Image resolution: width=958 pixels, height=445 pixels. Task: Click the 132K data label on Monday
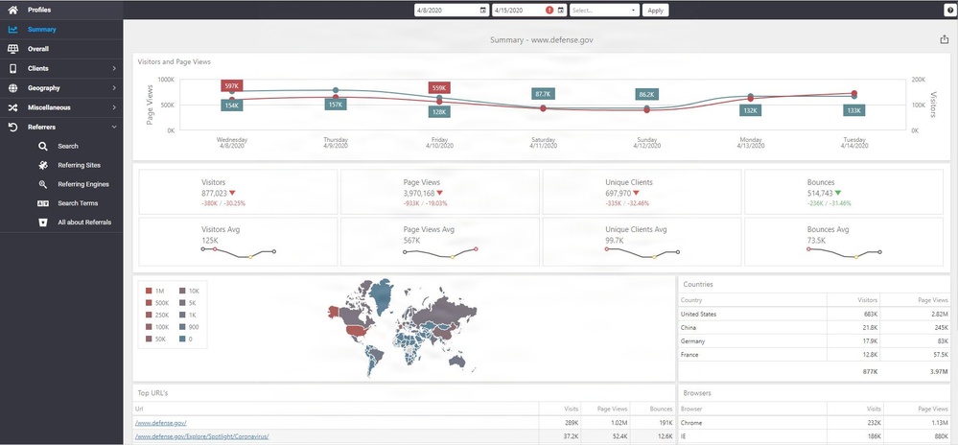click(x=750, y=110)
